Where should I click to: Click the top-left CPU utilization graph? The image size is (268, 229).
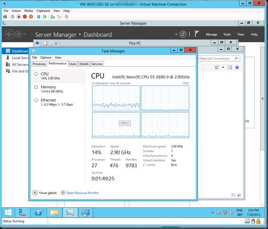click(116, 98)
